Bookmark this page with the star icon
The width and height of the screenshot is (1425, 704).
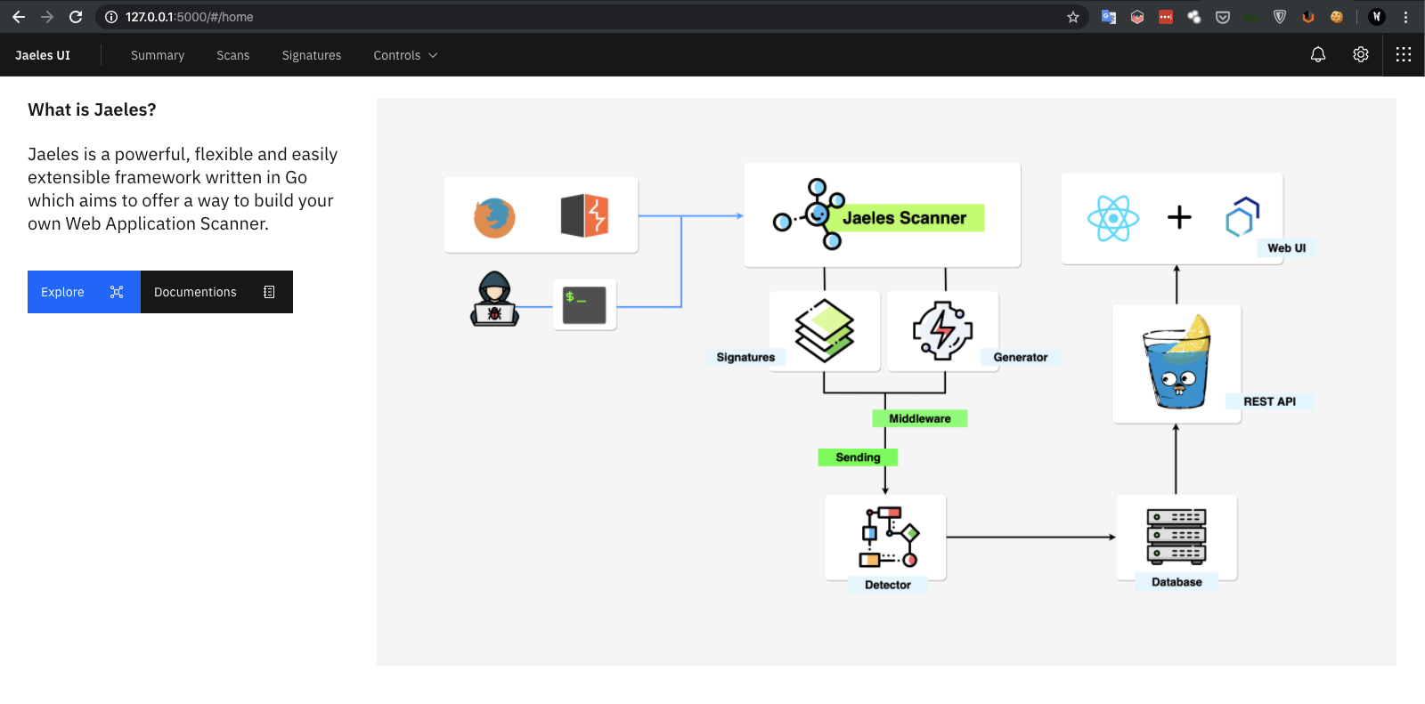1073,17
